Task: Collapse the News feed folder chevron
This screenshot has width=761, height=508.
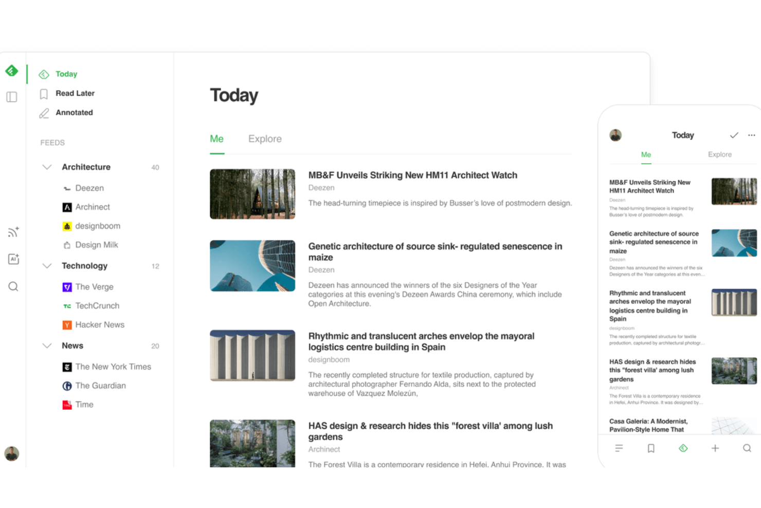Action: pyautogui.click(x=47, y=346)
